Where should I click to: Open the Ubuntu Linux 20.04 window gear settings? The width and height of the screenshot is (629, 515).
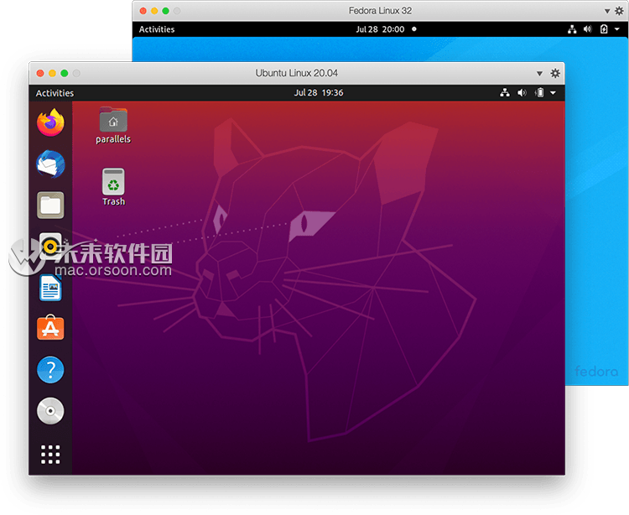(554, 74)
